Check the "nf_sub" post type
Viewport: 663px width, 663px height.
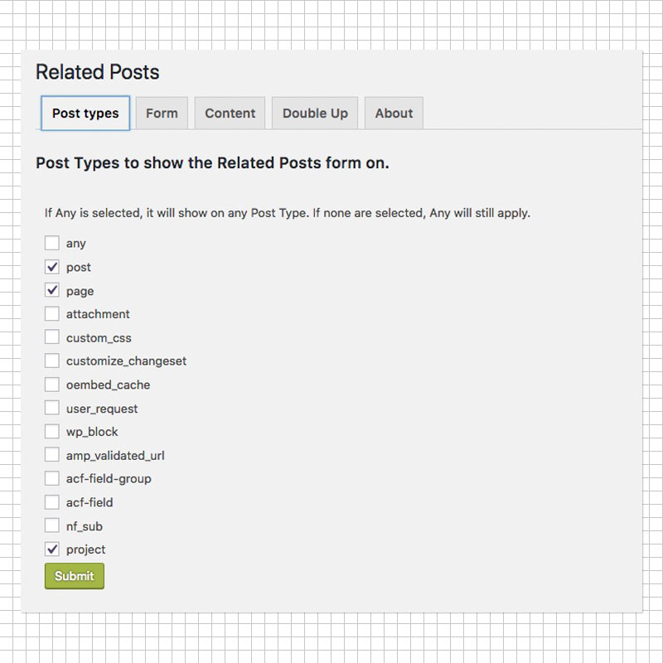pos(51,525)
